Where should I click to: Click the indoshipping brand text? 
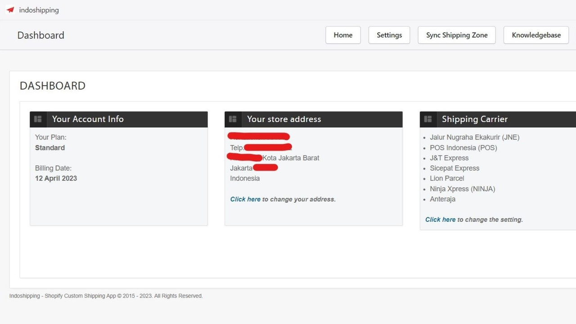pyautogui.click(x=39, y=10)
